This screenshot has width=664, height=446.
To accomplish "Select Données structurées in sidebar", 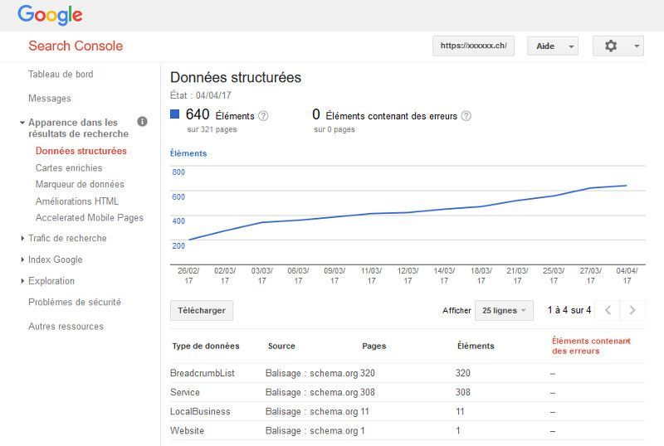I will [81, 151].
